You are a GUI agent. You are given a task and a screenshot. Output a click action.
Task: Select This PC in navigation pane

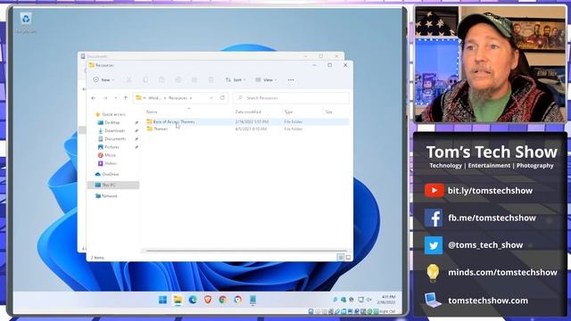pyautogui.click(x=113, y=185)
